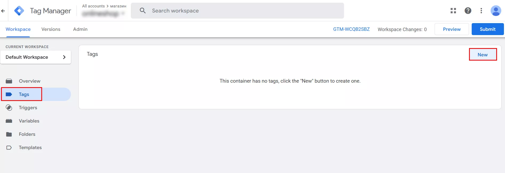Open Templates in the sidebar
505x173 pixels.
(x=30, y=147)
